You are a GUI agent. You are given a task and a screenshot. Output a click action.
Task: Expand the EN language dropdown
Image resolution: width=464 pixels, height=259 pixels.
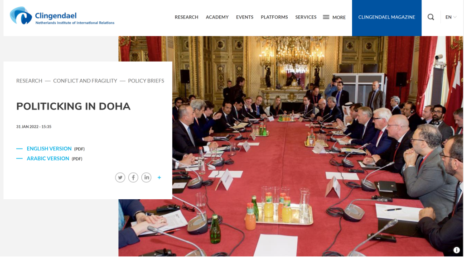click(x=451, y=17)
